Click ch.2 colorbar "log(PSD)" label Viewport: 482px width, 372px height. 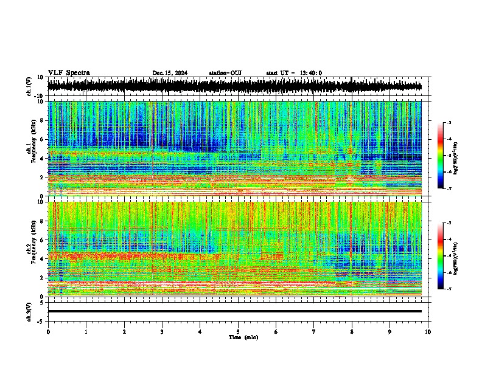pyautogui.click(x=456, y=258)
